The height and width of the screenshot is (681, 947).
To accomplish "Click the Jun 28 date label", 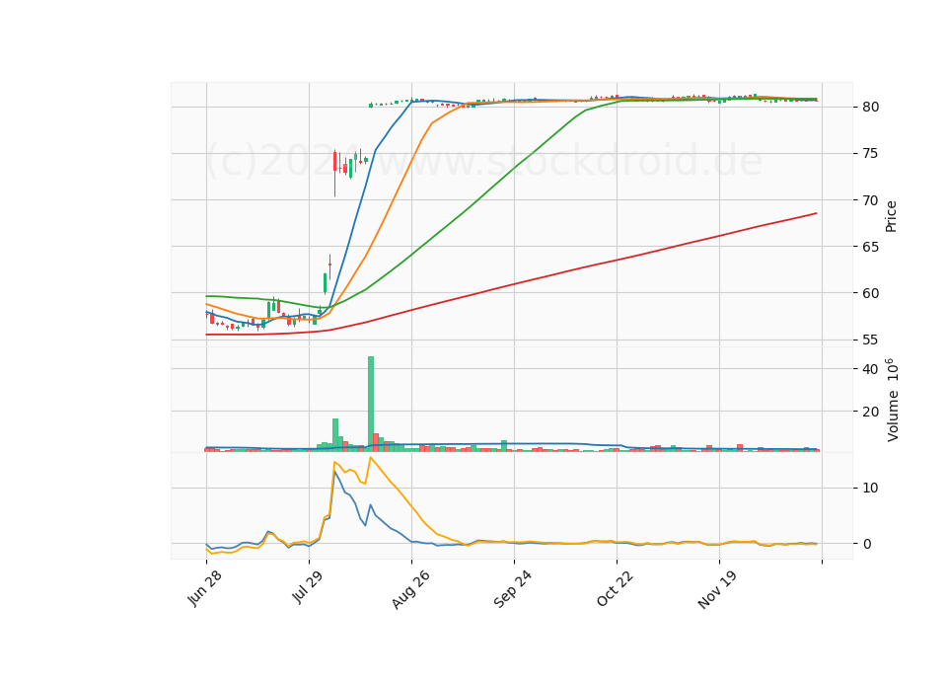I will tap(204, 588).
